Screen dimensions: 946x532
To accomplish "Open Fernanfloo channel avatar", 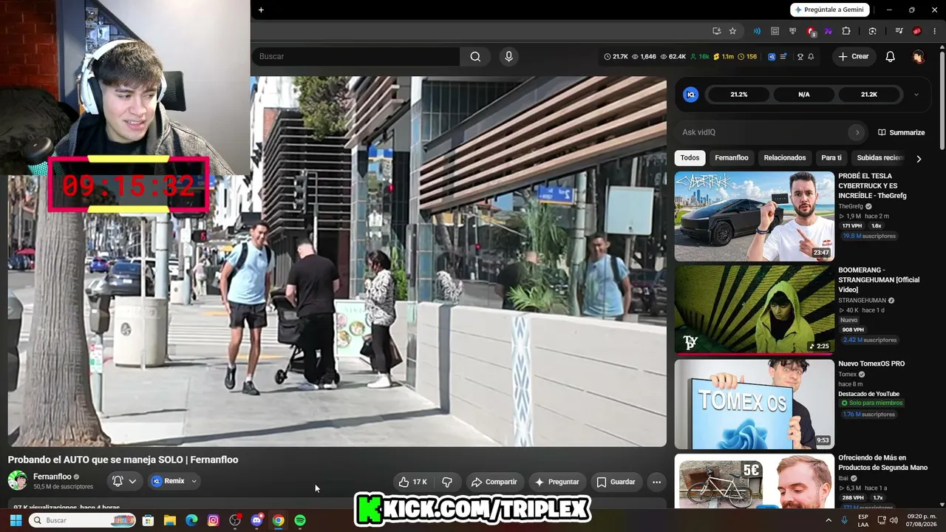I will pyautogui.click(x=18, y=481).
